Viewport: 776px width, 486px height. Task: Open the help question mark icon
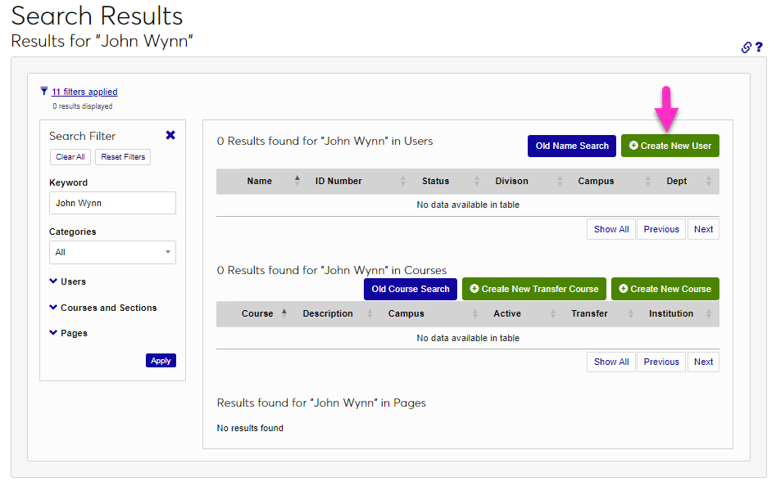[759, 47]
